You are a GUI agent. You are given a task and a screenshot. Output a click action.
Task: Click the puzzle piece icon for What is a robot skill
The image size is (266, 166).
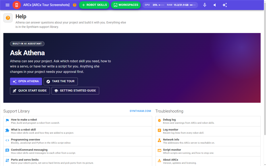[7, 130]
